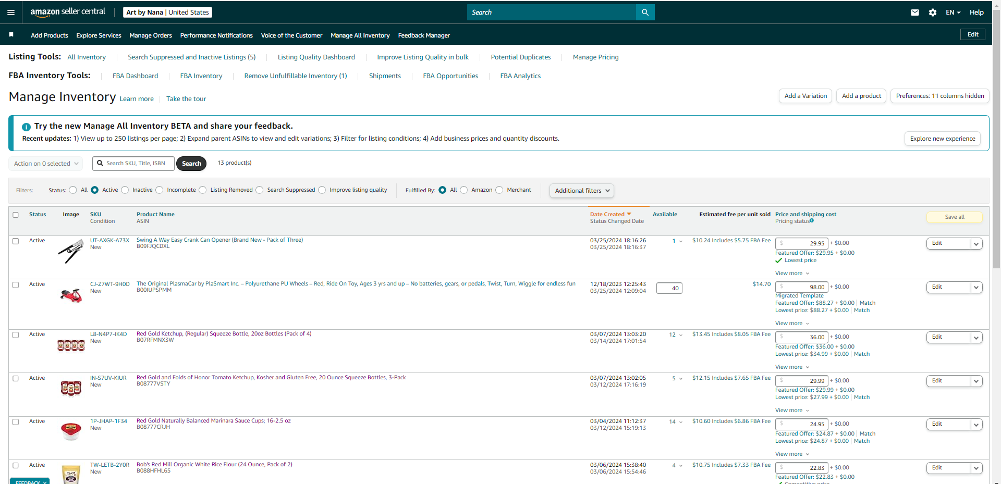Open the Marinara Sauce Cups thumbnail
1001x484 pixels.
pyautogui.click(x=71, y=431)
